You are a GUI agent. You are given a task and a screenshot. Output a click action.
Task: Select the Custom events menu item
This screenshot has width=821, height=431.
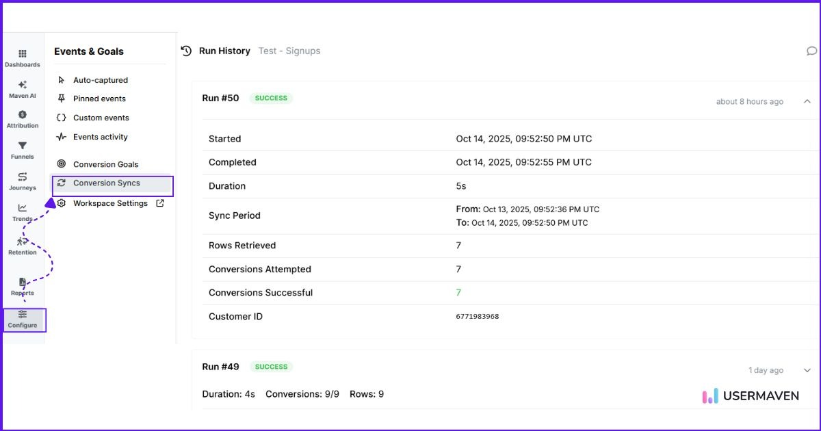(x=101, y=118)
